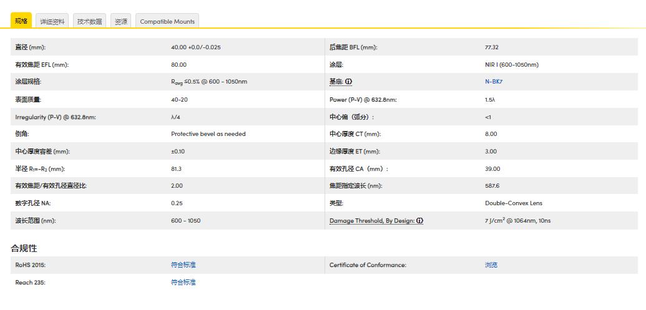Click the Double-Convex Lens type value

tap(513, 203)
